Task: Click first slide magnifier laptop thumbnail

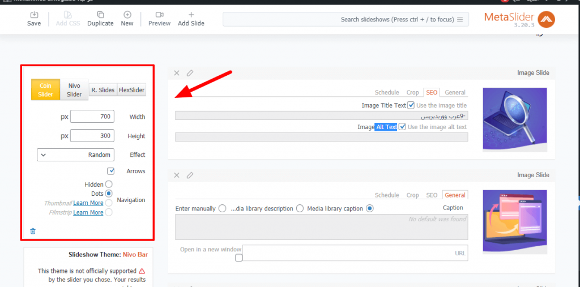Action: 515,120
